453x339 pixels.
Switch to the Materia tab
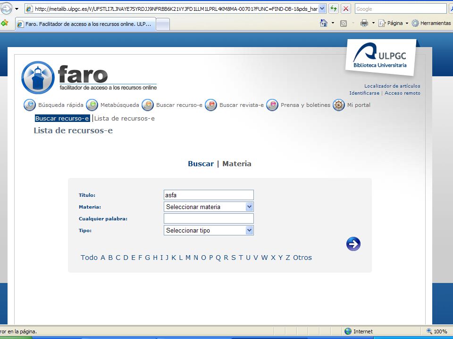point(237,164)
